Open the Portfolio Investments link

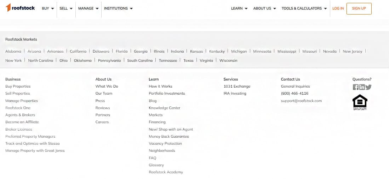tap(167, 93)
